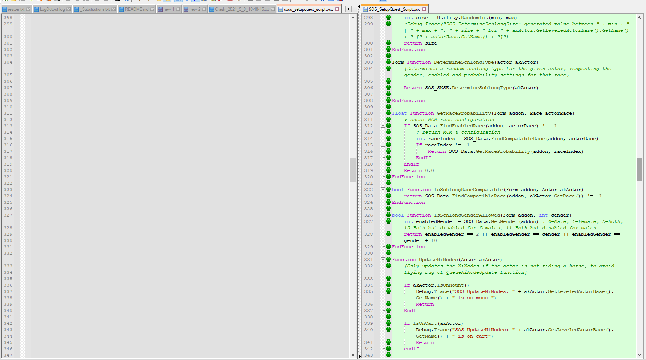The image size is (646, 360).
Task: Collapse the IsSchlongGenderAllowed function on line 326
Action: click(x=383, y=215)
